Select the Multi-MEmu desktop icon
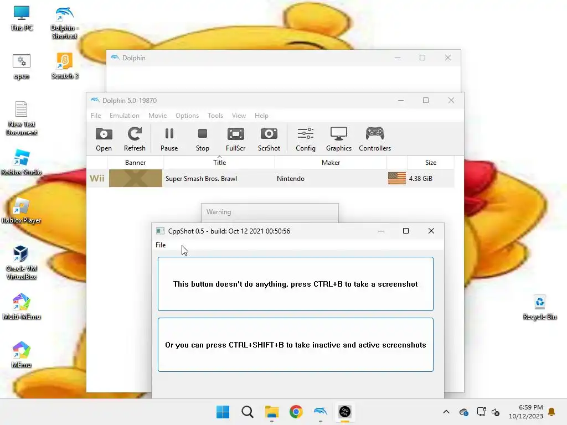The height and width of the screenshot is (425, 567). pos(22,307)
